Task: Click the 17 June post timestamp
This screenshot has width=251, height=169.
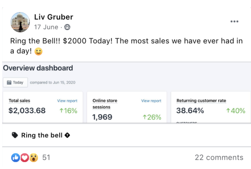Action: [47, 27]
